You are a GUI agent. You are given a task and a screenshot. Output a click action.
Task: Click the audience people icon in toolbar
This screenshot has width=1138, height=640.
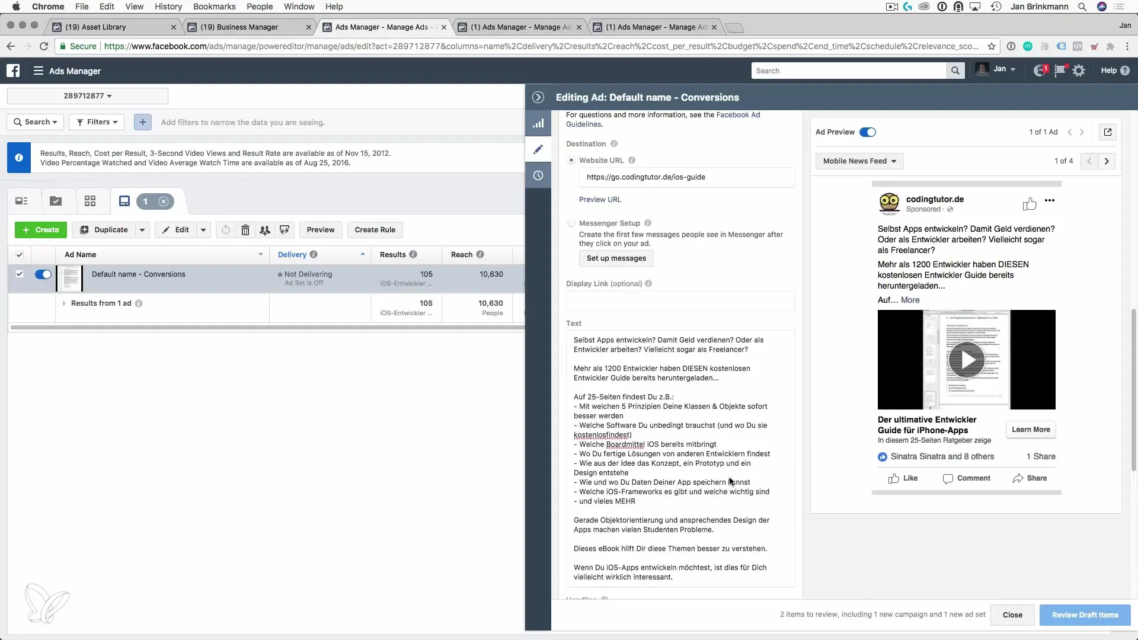265,230
